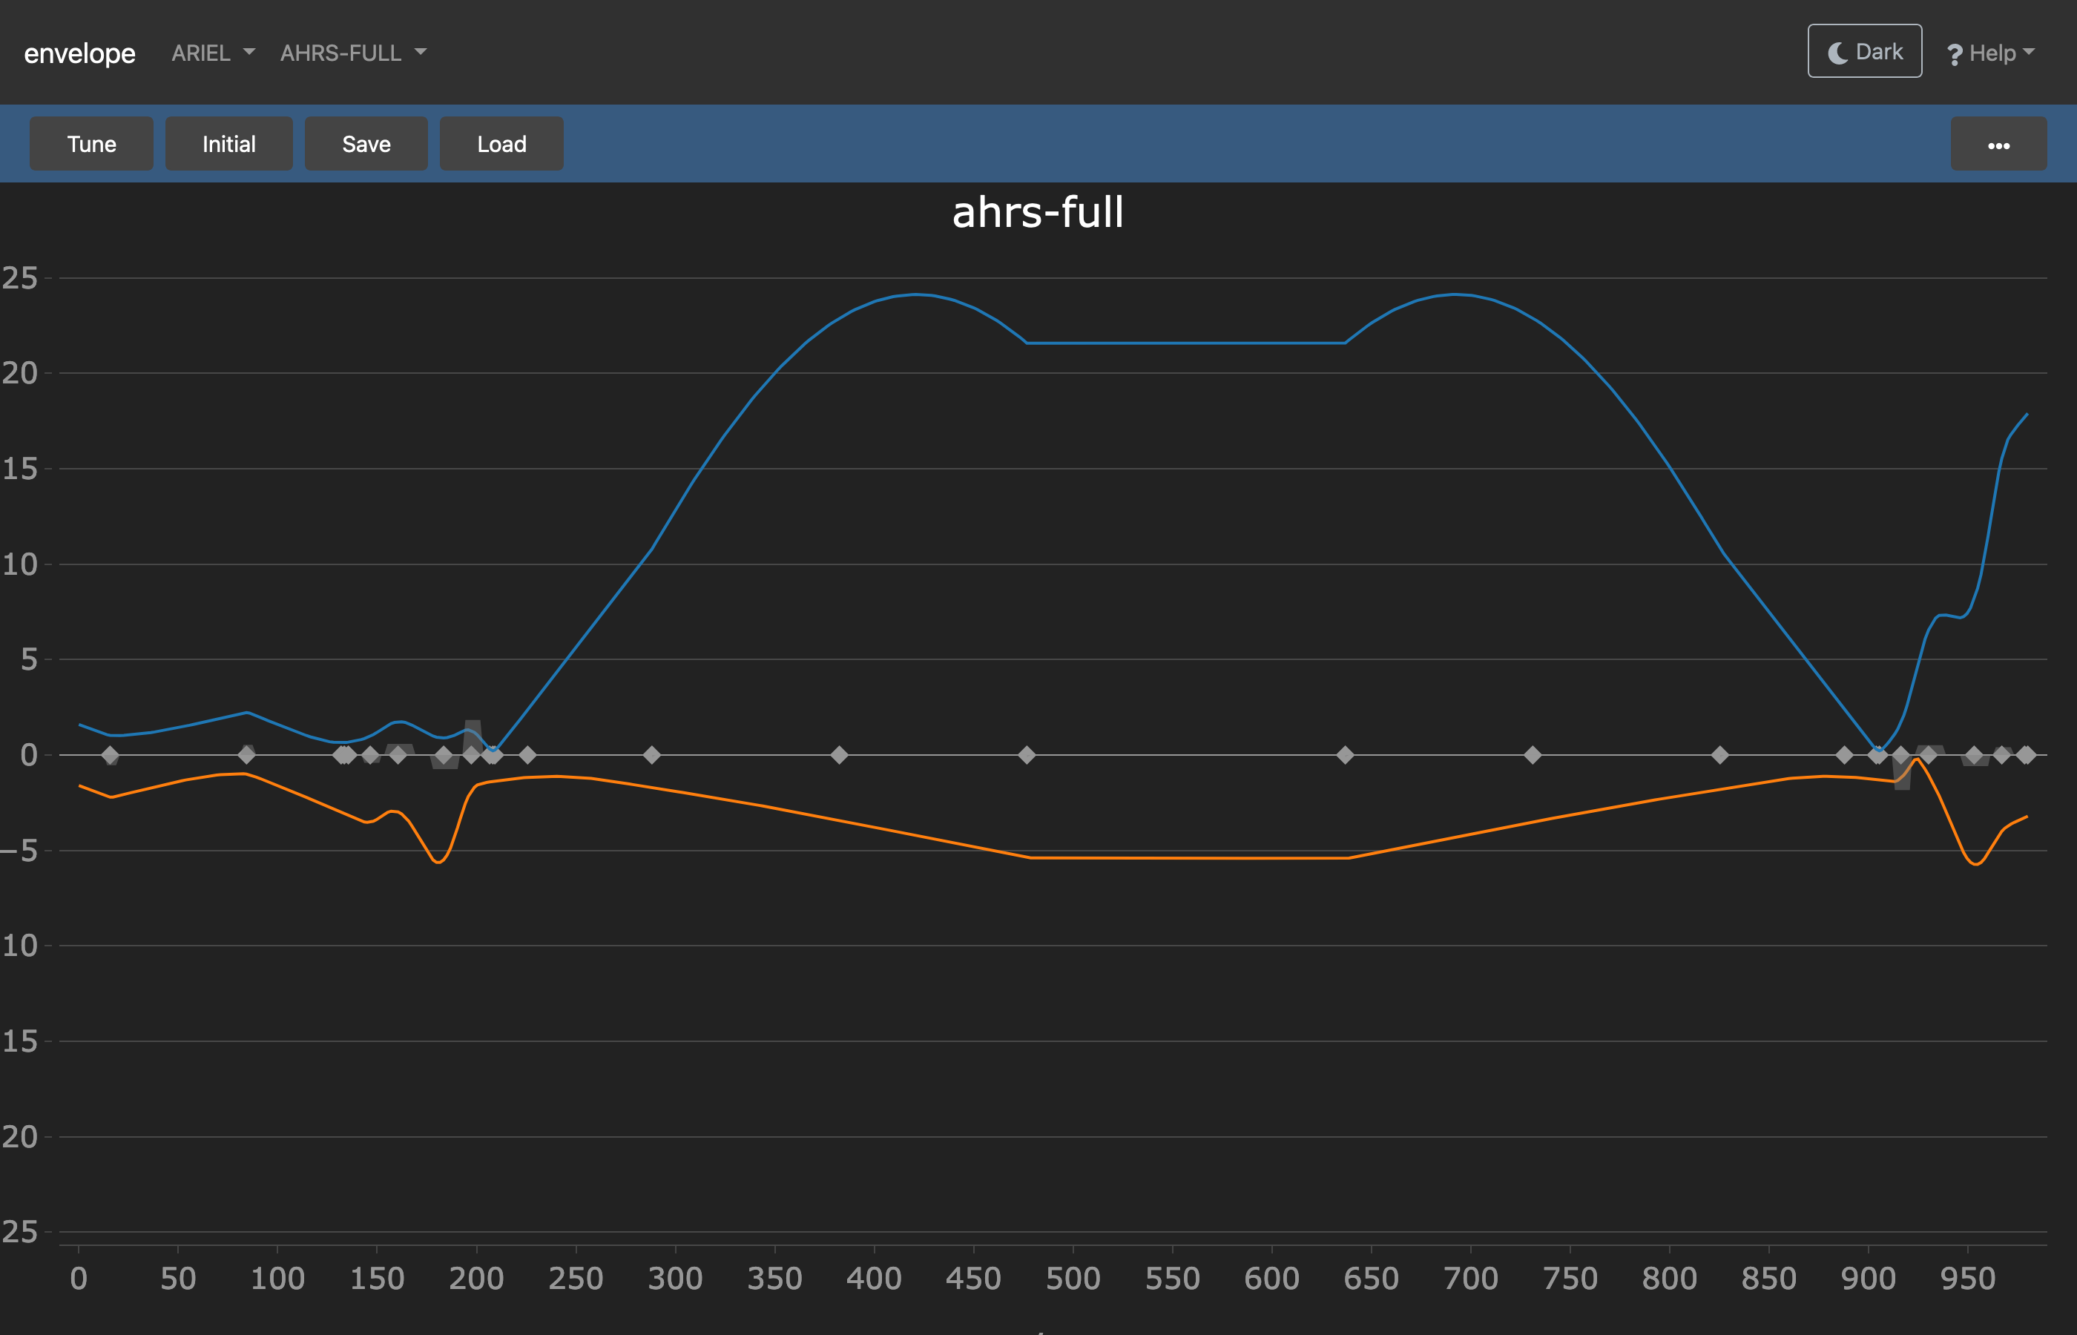This screenshot has height=1335, width=2077.
Task: Select the diamond marker near x 85
Action: (247, 755)
